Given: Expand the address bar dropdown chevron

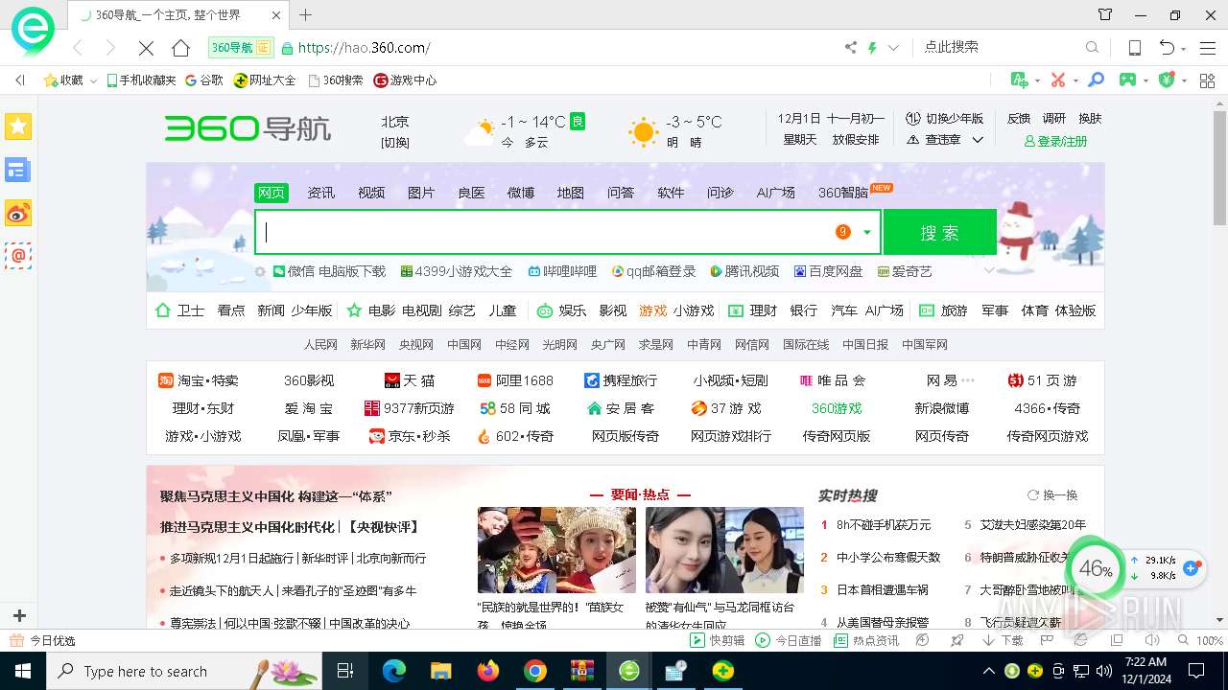Looking at the screenshot, I should (893, 47).
